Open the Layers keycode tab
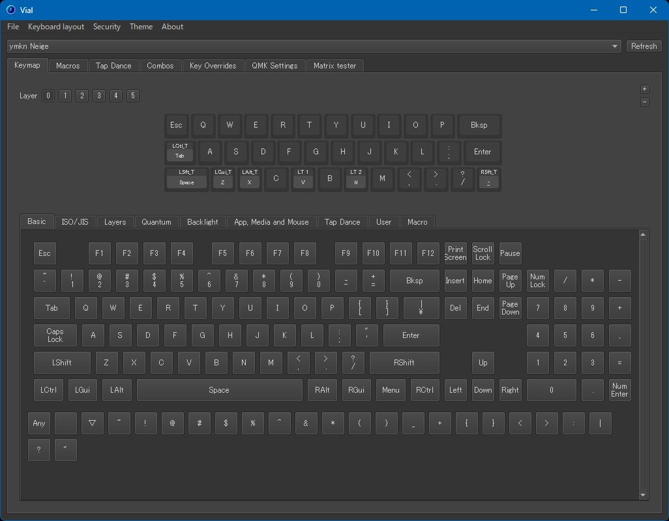 pos(115,222)
